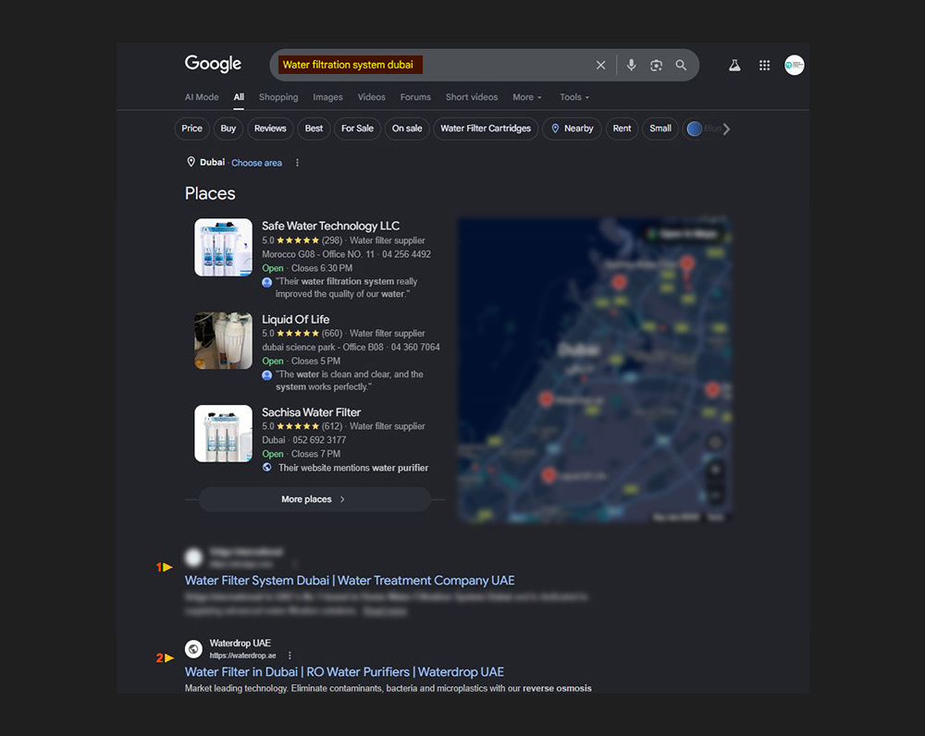Apply the Best filter chip
The width and height of the screenshot is (925, 736).
coord(314,129)
